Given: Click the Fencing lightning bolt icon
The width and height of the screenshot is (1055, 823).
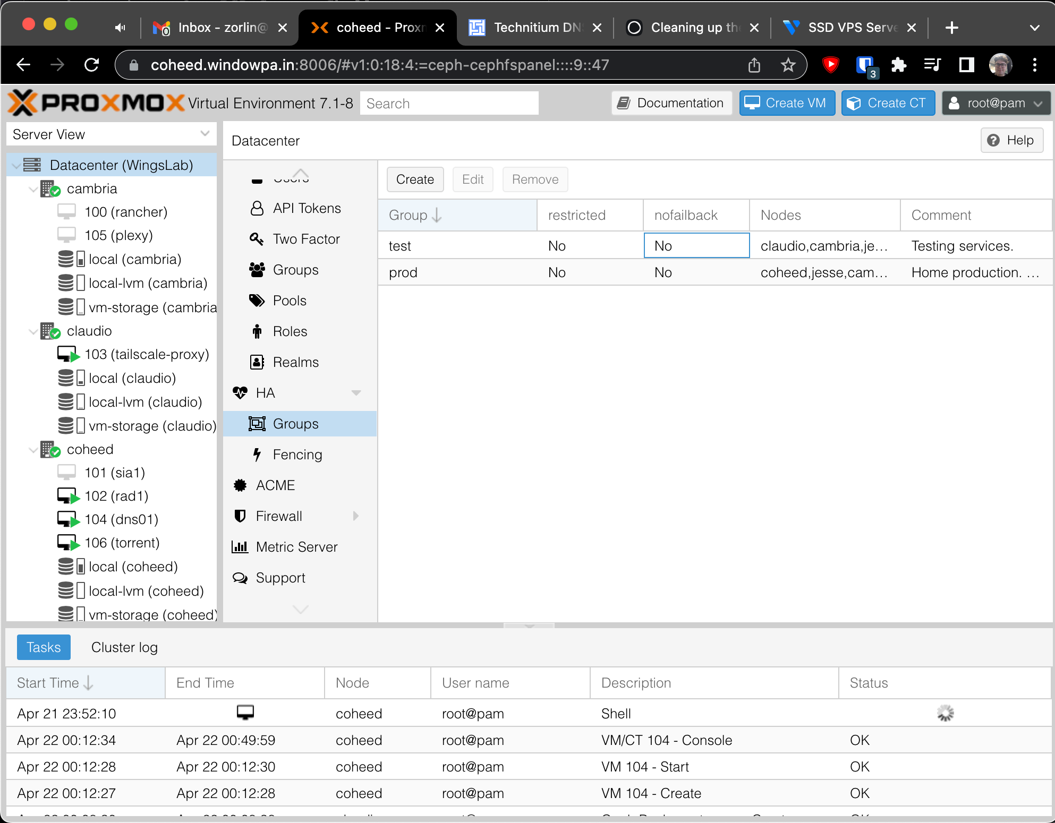Looking at the screenshot, I should [257, 455].
